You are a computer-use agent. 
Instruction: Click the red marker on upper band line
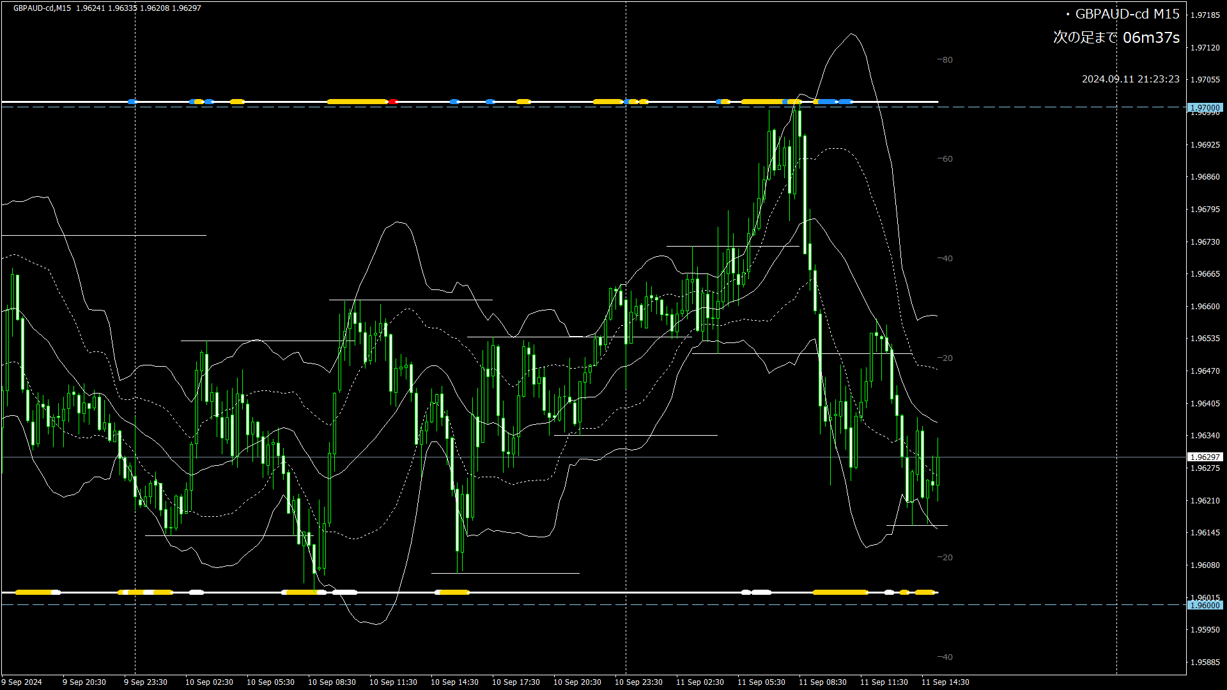coord(392,102)
